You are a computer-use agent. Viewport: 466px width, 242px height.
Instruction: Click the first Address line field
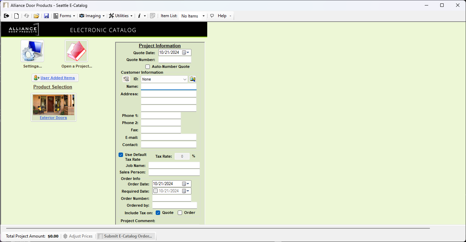coord(169,94)
